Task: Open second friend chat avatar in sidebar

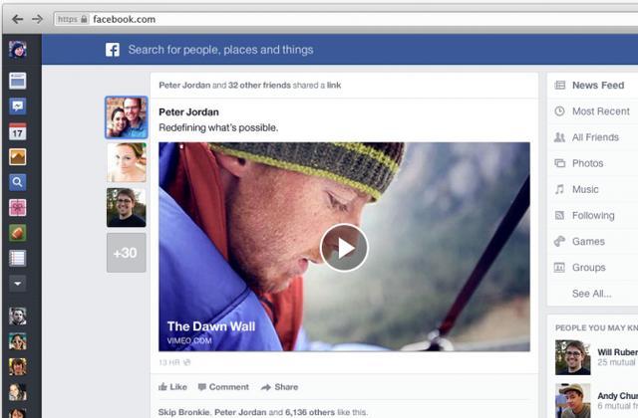Action: pos(18,341)
